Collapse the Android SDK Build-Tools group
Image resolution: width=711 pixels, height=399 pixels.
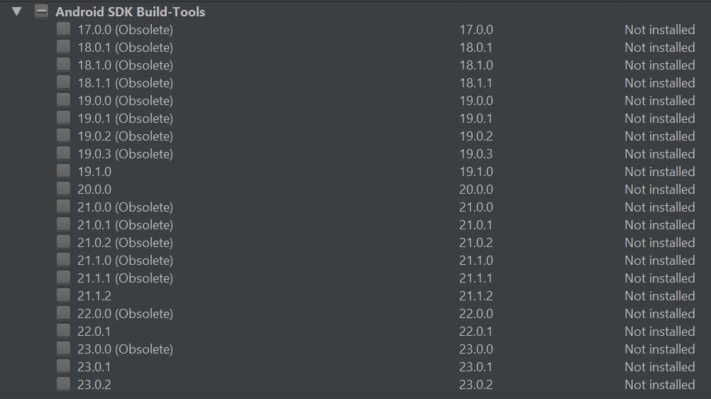pyautogui.click(x=17, y=11)
